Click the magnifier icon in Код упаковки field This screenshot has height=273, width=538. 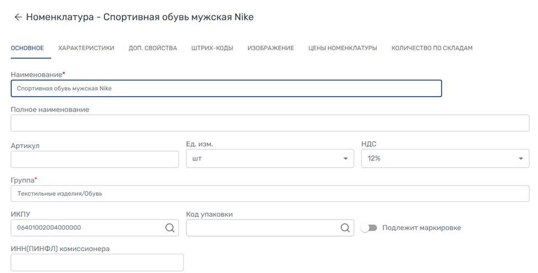click(x=345, y=228)
